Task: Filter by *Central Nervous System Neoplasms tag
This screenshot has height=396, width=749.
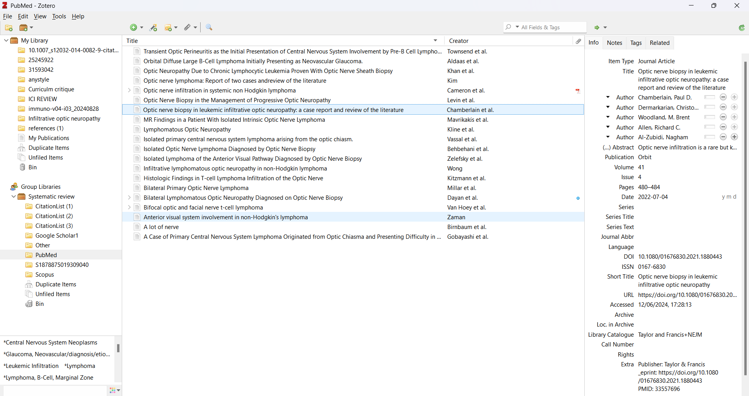Action: 50,343
